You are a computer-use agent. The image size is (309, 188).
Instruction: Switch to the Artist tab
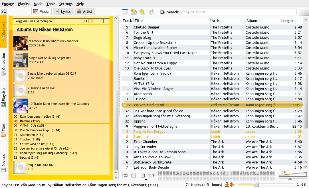click(x=85, y=12)
